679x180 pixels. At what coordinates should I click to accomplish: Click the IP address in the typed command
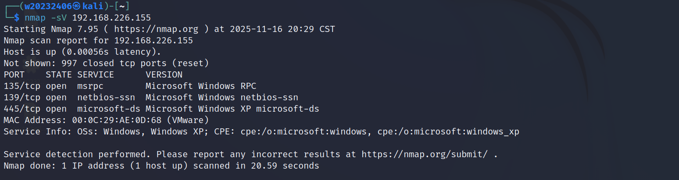tap(111, 18)
